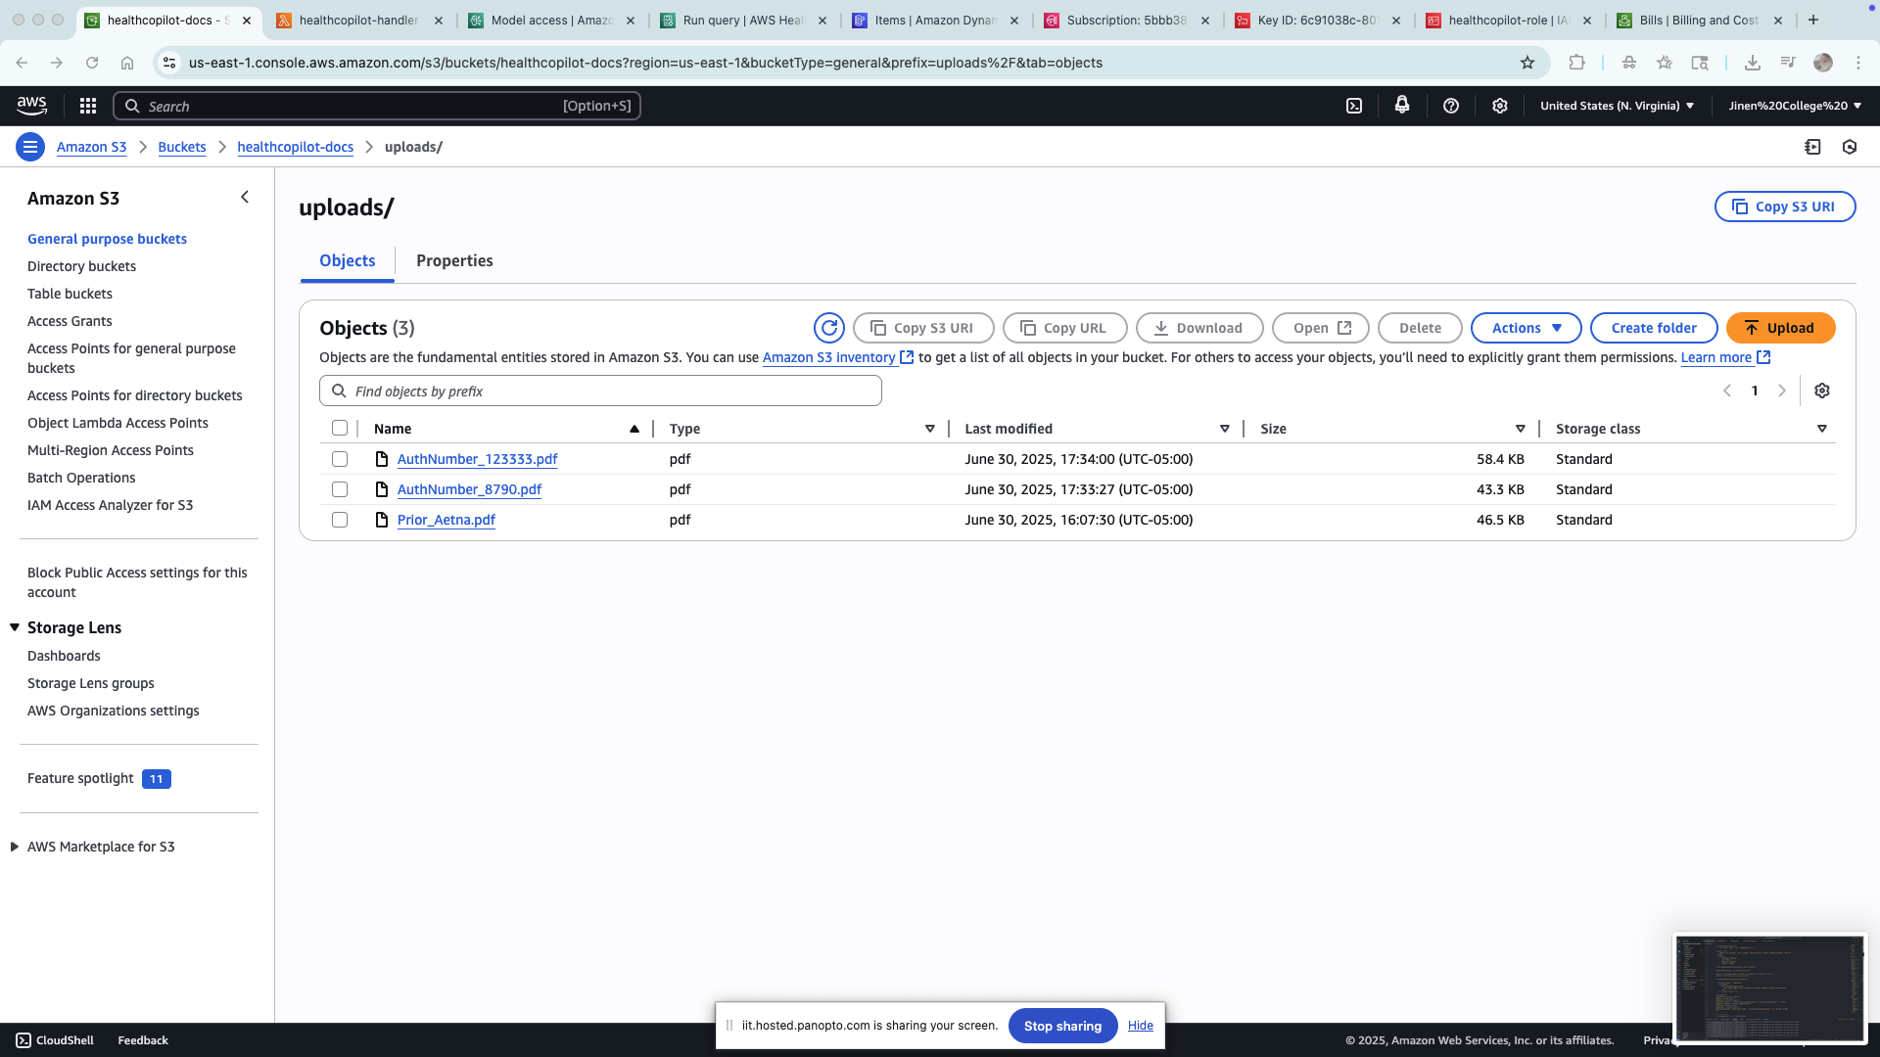Click the notifications bell icon

coord(1402,106)
